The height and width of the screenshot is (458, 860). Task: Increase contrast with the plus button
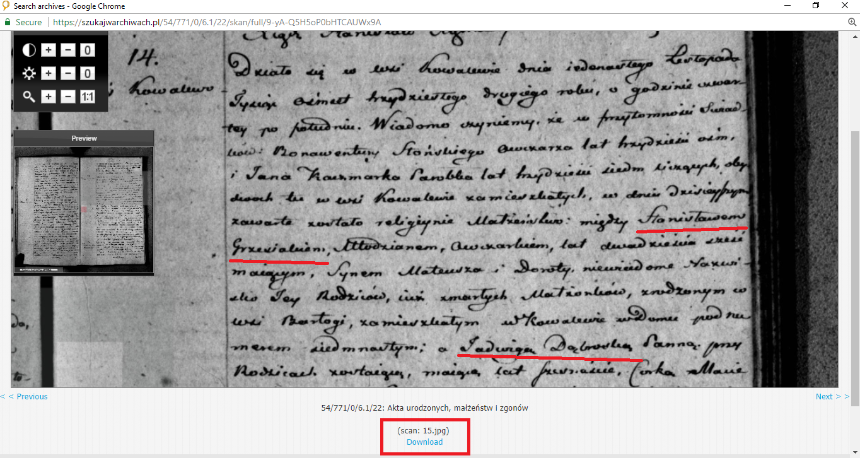(x=49, y=50)
